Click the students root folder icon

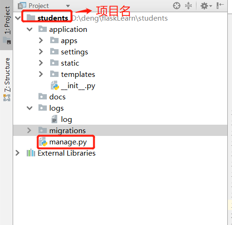pyautogui.click(x=31, y=17)
